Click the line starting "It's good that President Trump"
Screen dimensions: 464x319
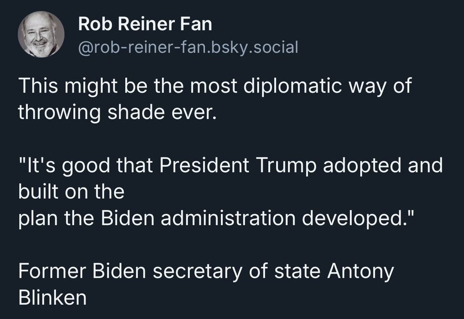tap(231, 165)
